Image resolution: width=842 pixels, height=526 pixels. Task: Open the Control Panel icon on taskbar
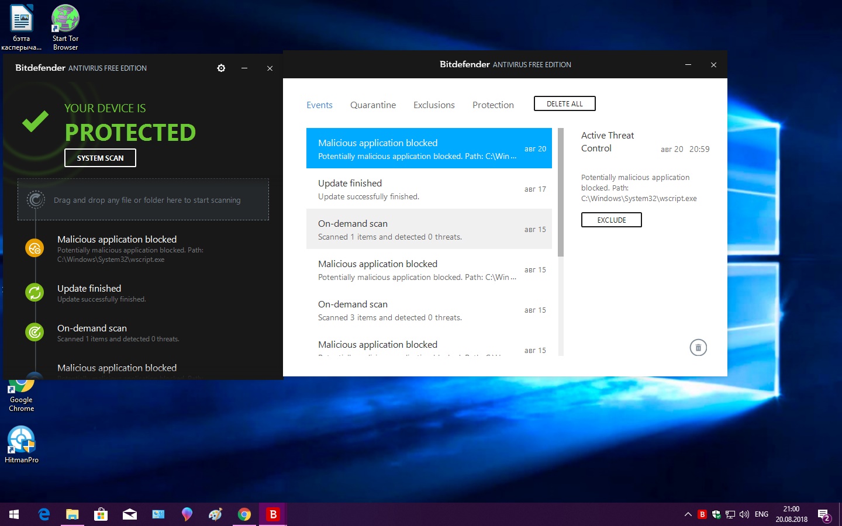[x=158, y=514]
